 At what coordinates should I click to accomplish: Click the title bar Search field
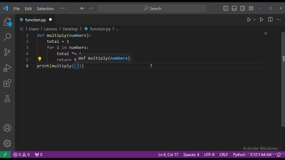tap(152, 8)
